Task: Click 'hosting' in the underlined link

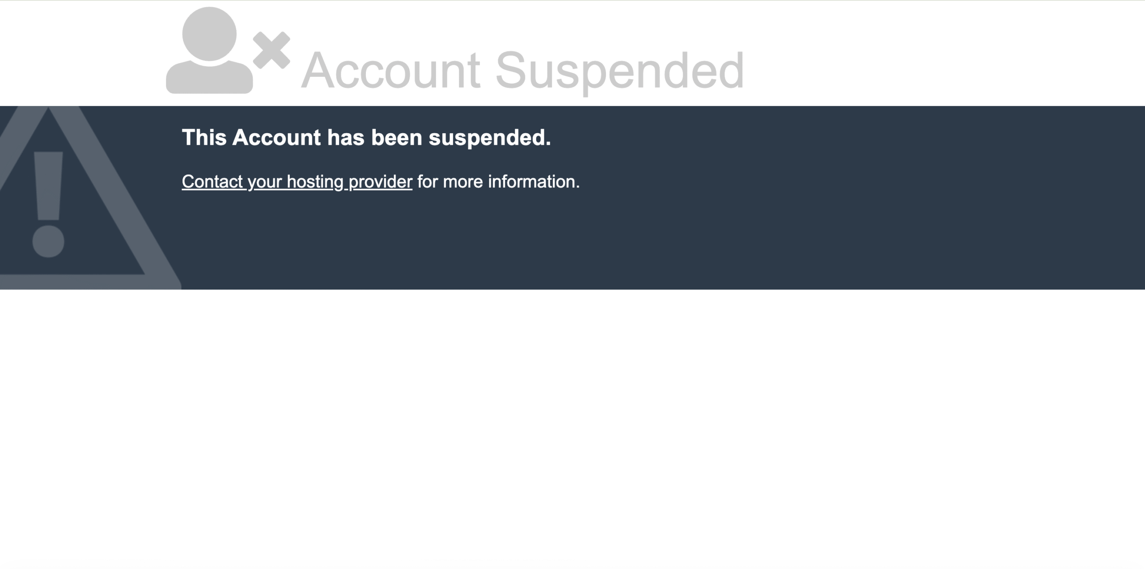Action: (315, 182)
